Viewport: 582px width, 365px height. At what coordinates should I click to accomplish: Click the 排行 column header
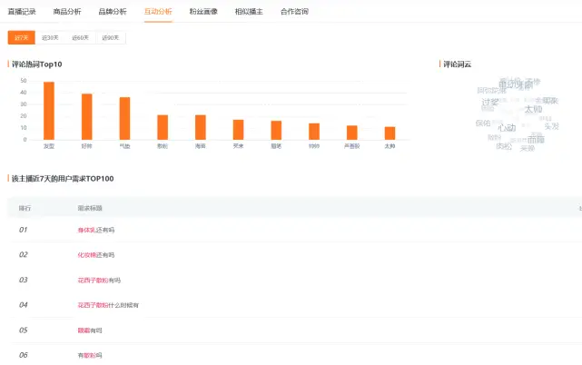click(x=25, y=208)
